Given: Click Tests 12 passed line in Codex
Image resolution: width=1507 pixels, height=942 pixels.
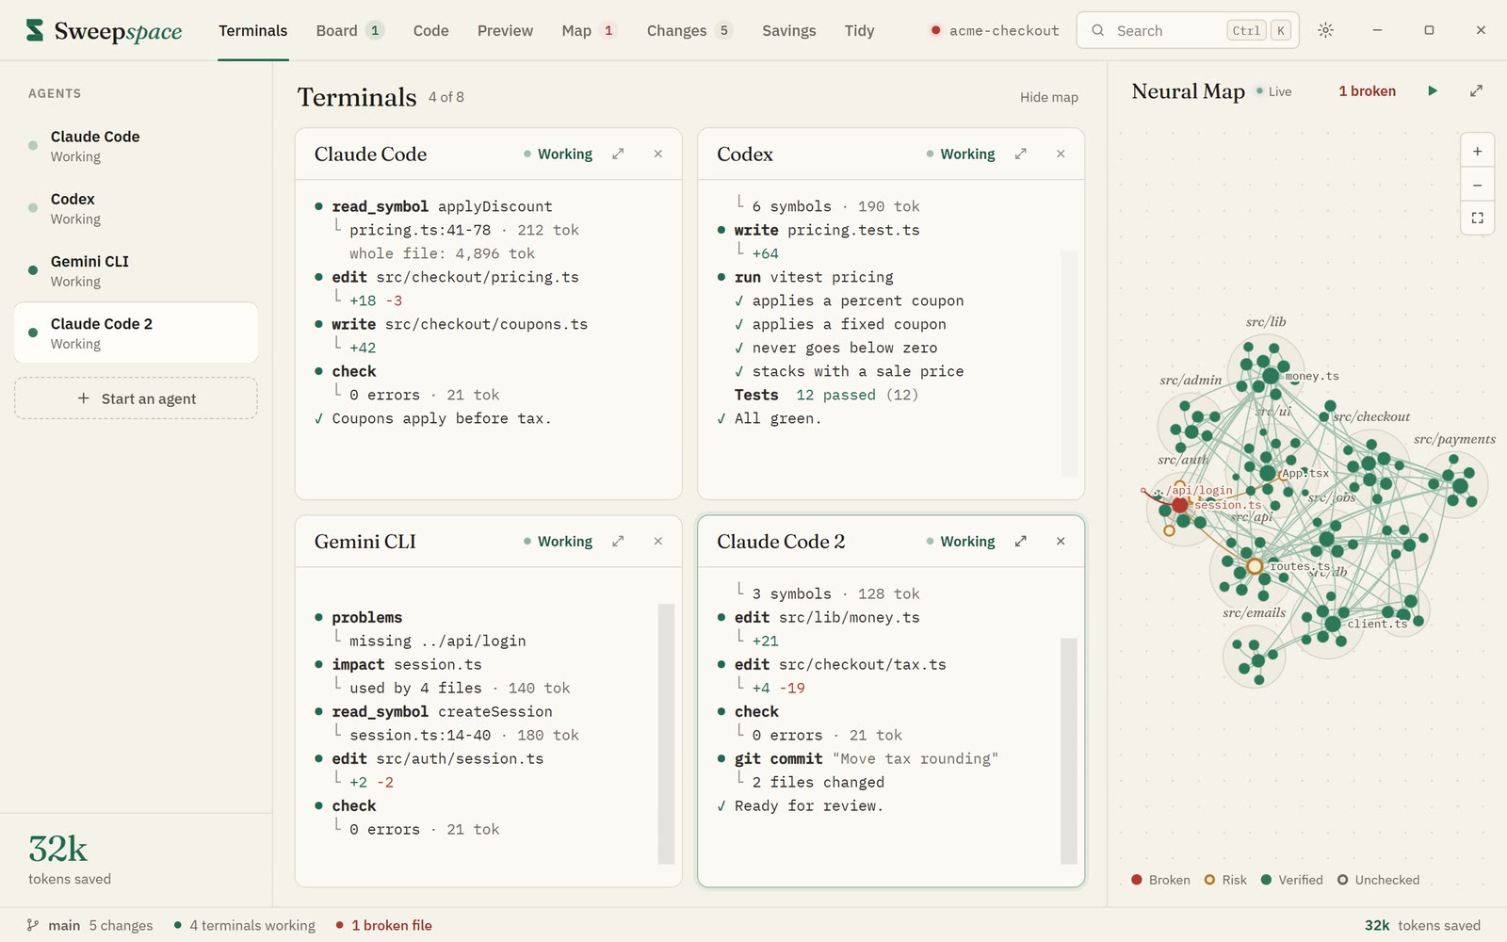Looking at the screenshot, I should pos(826,395).
